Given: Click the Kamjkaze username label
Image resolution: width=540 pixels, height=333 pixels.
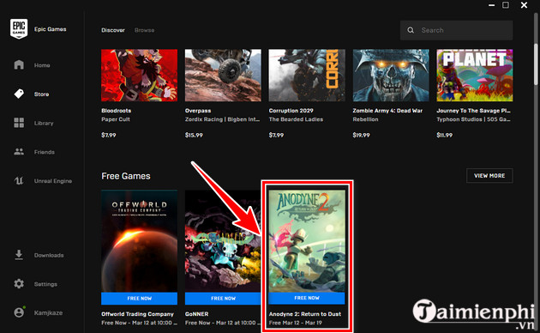Looking at the screenshot, I should [x=48, y=313].
